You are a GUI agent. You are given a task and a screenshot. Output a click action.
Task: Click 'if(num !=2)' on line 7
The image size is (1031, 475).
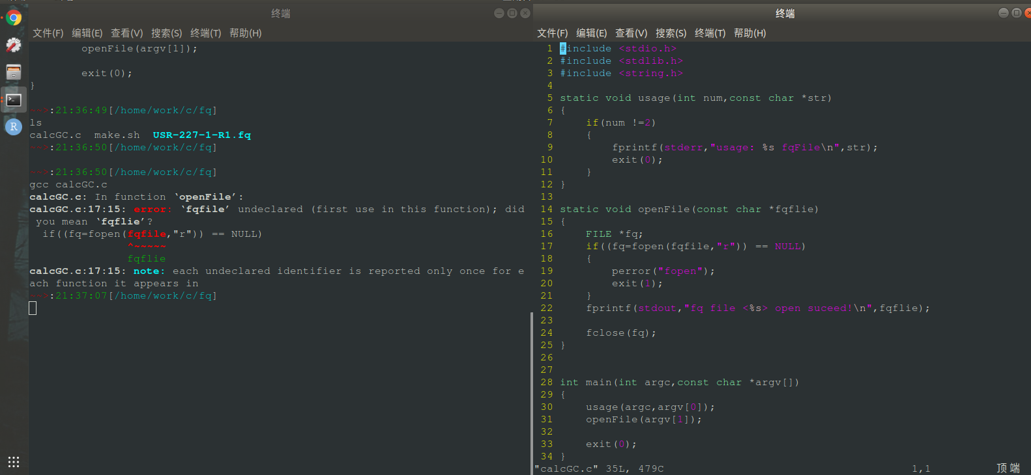621,122
